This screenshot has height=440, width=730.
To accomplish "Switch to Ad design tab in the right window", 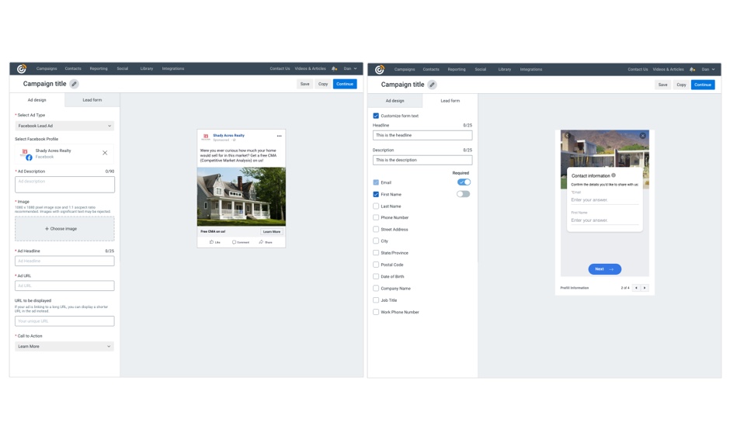I will pos(395,100).
